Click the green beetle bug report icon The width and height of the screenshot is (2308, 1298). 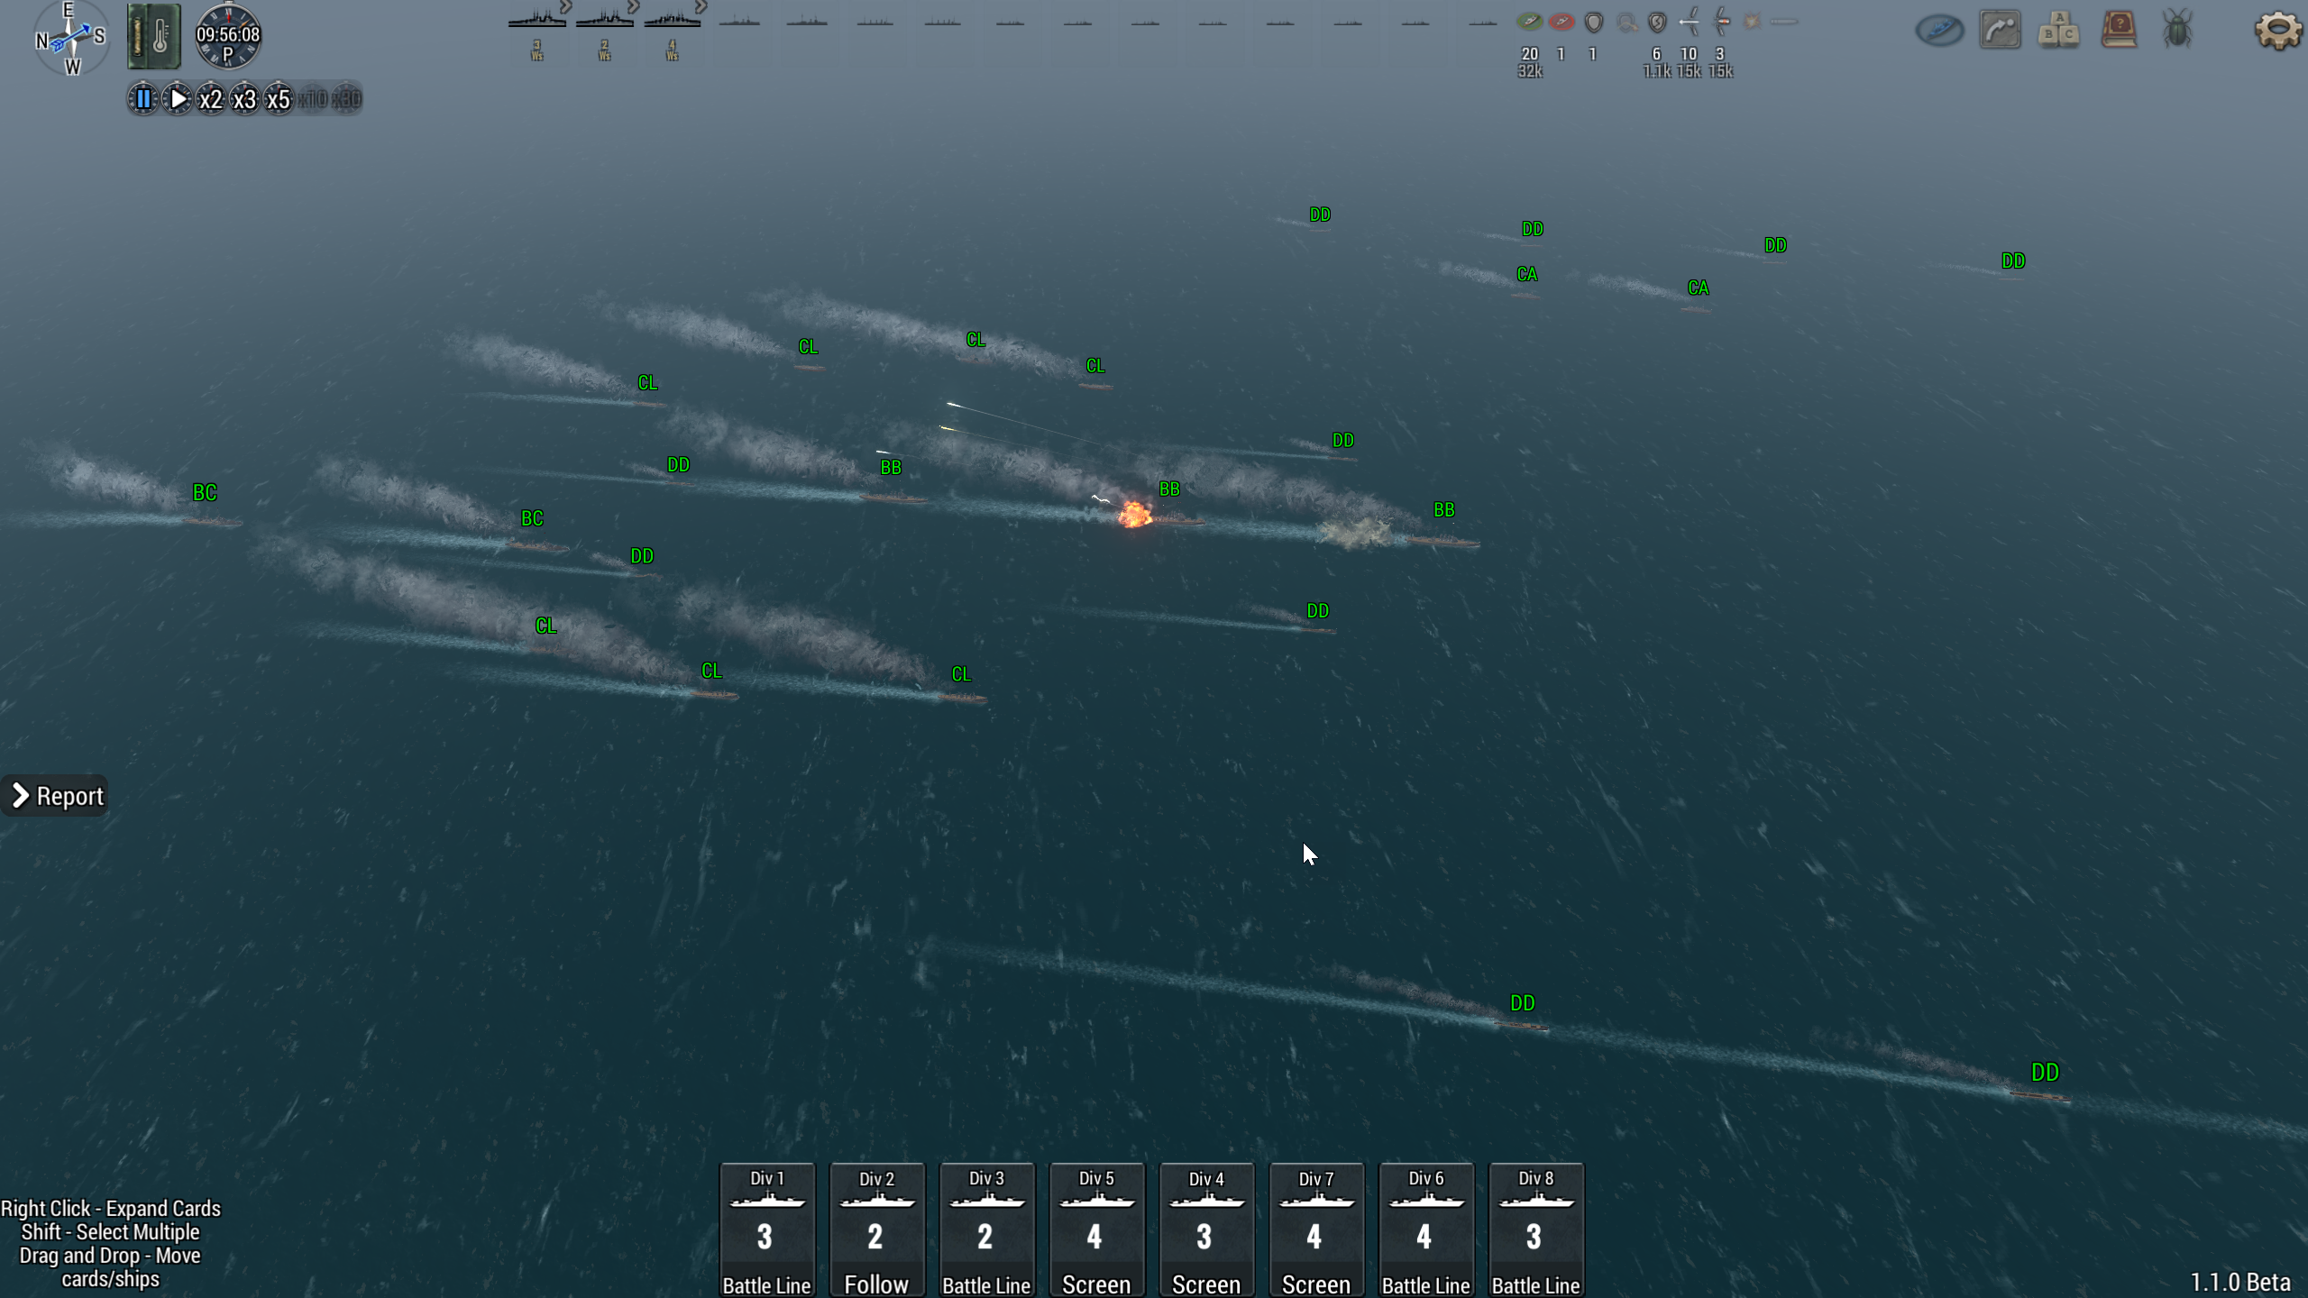(2177, 31)
